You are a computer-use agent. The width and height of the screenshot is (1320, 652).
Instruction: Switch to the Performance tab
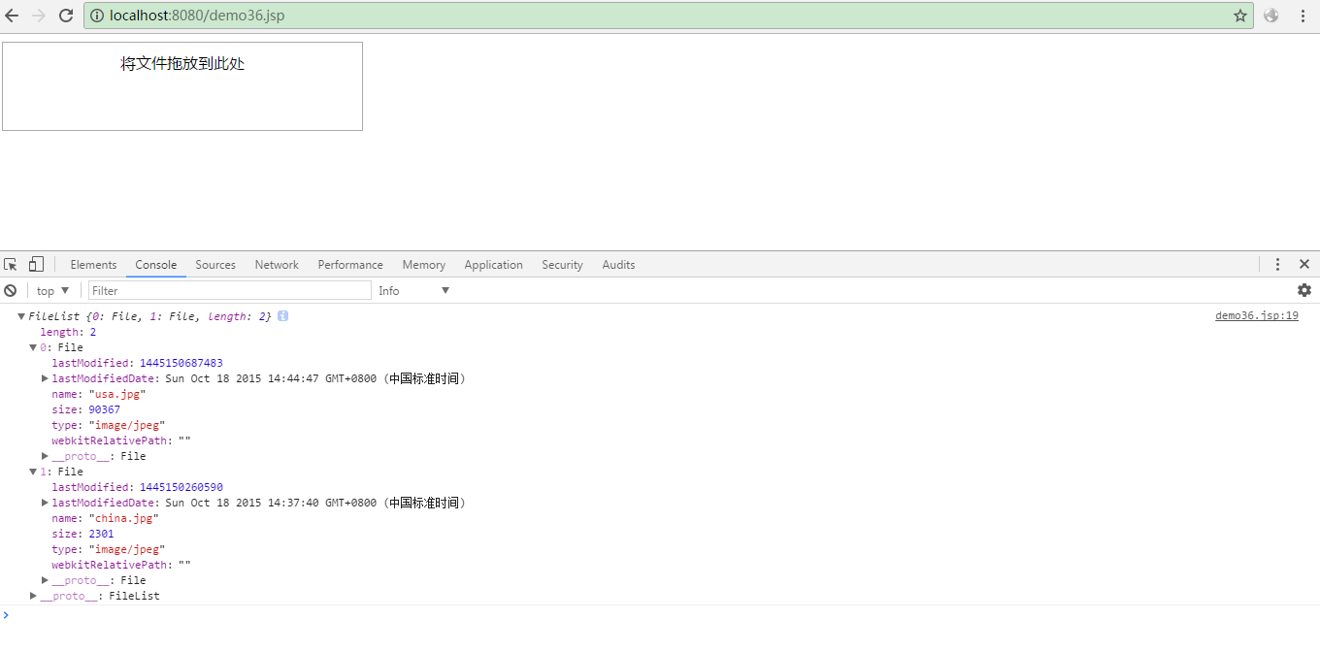pyautogui.click(x=350, y=265)
